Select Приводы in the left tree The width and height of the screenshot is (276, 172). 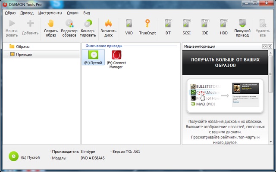click(24, 54)
